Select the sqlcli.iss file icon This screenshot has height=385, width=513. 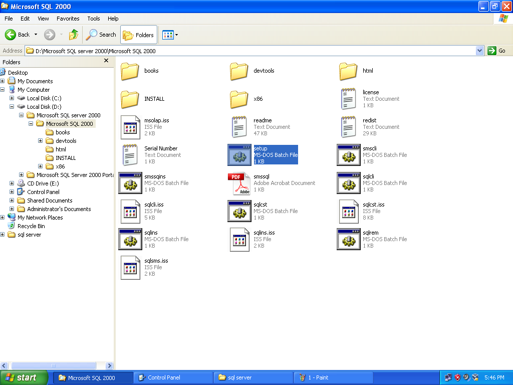pos(130,212)
